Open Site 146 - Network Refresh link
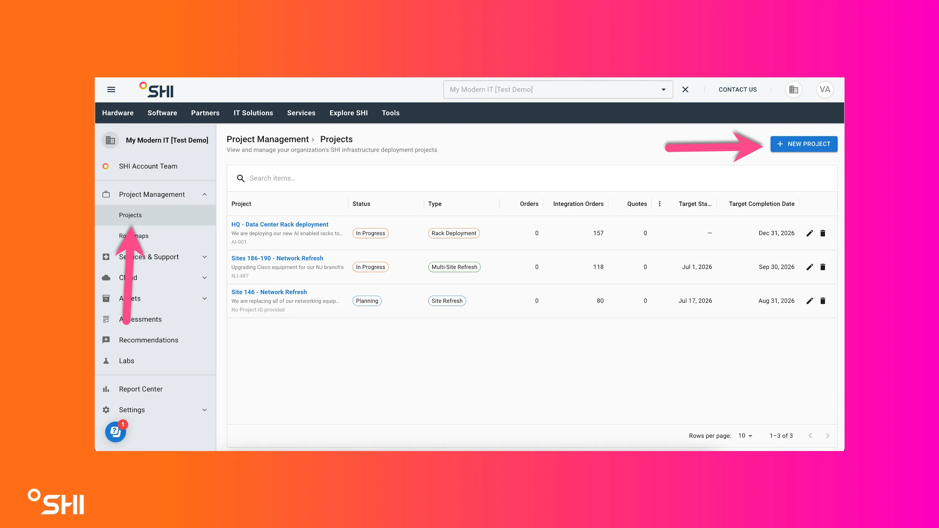The height and width of the screenshot is (528, 939). [x=269, y=292]
